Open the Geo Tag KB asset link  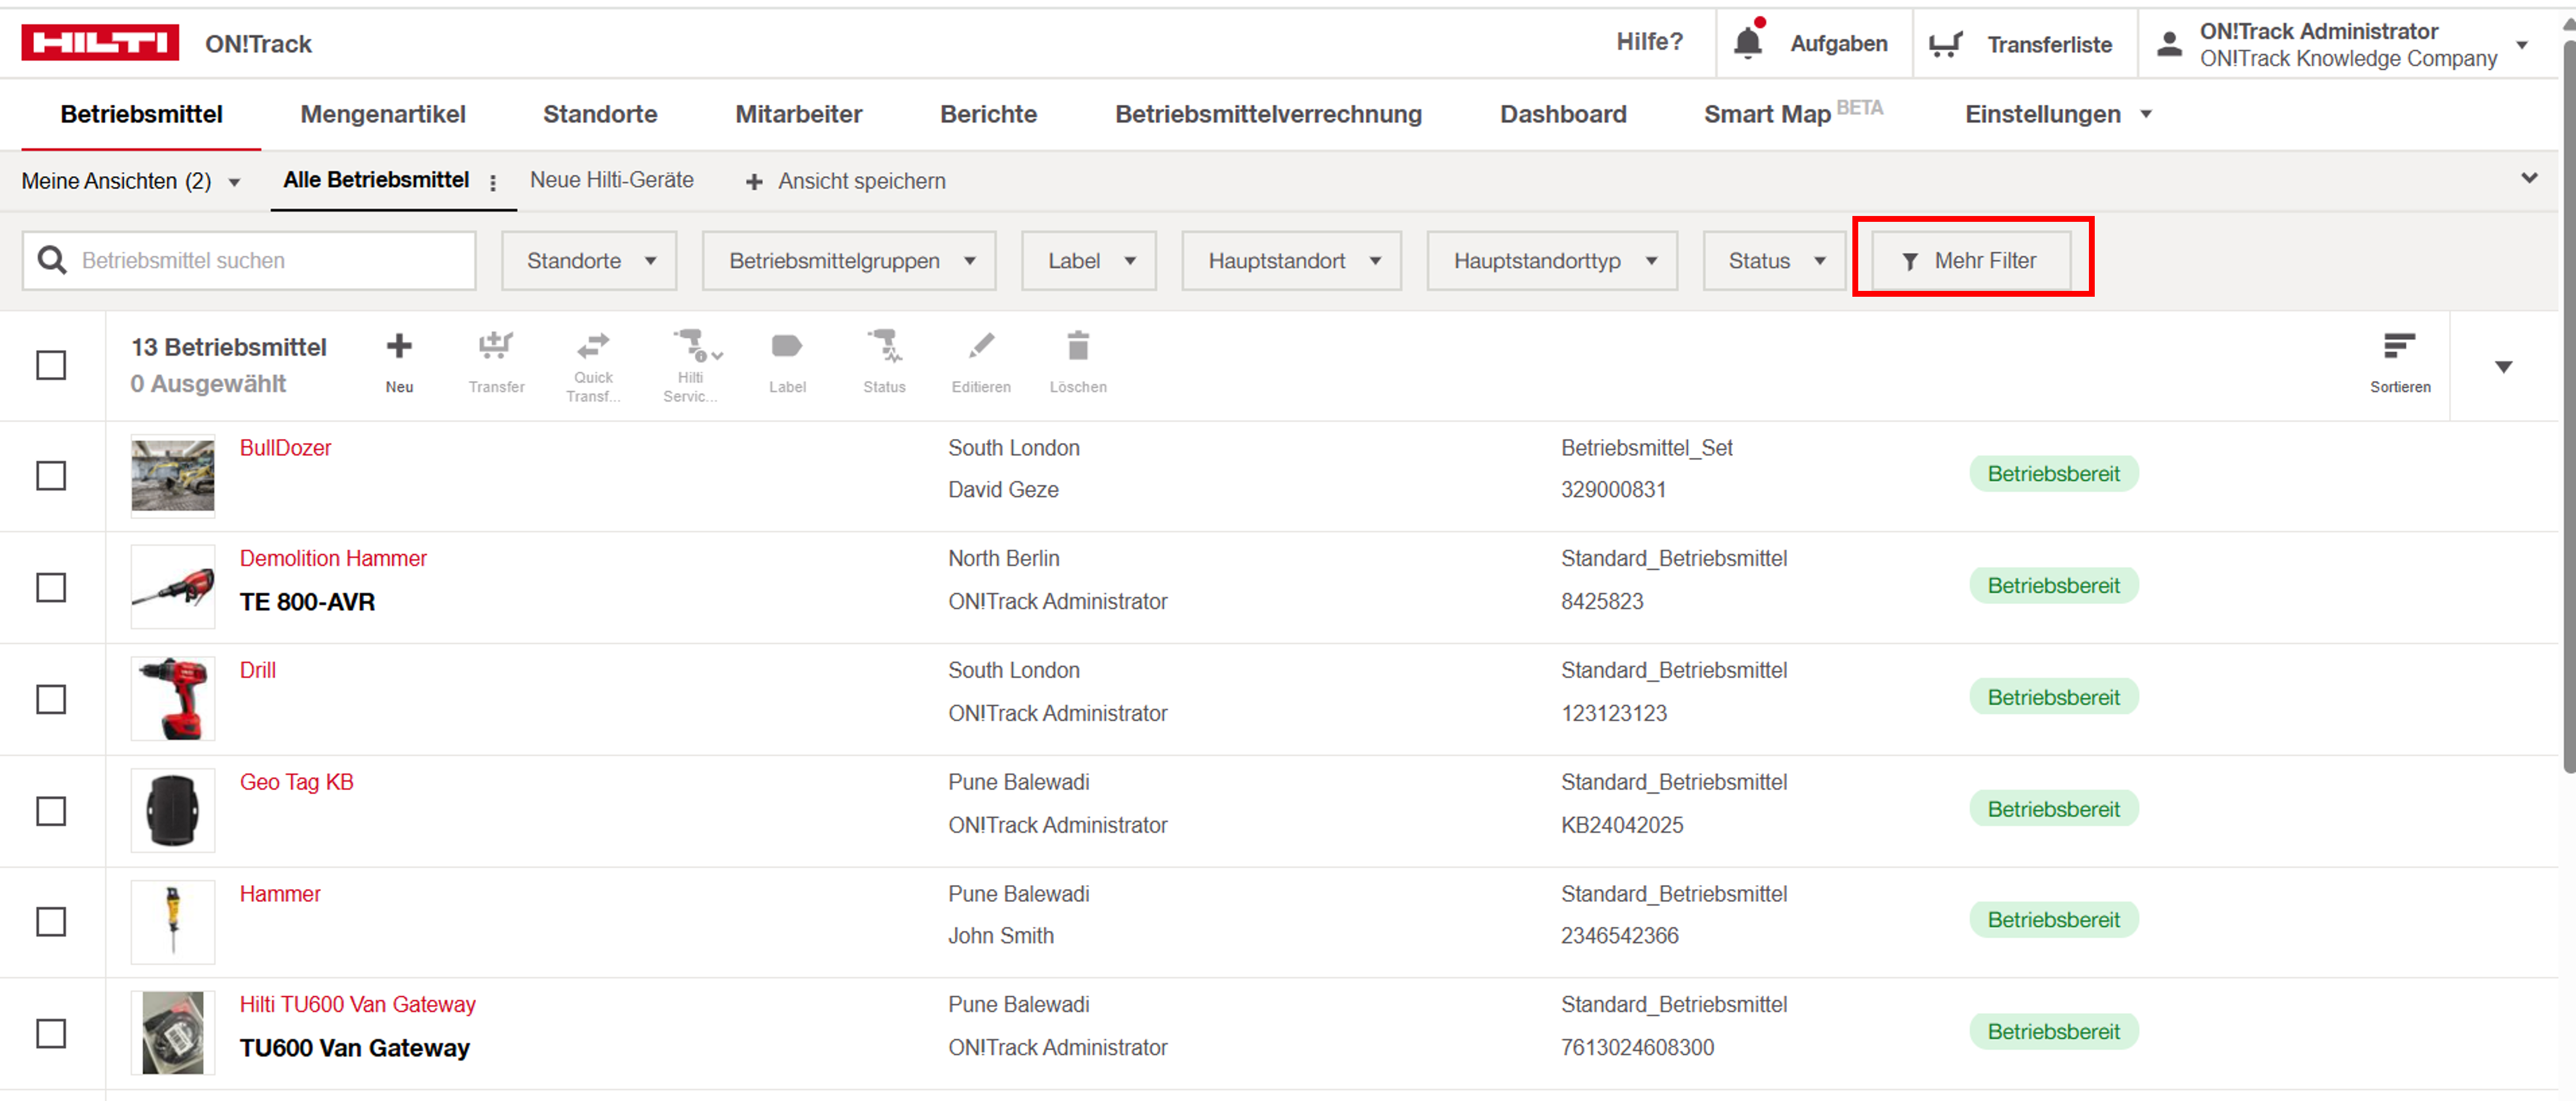click(296, 782)
